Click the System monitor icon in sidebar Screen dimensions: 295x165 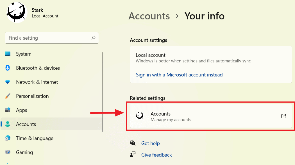[8, 54]
